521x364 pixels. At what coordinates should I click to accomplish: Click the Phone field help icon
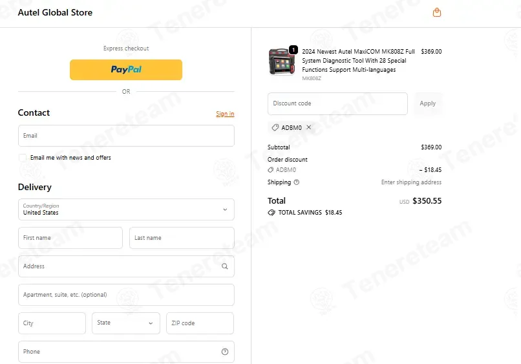224,352
